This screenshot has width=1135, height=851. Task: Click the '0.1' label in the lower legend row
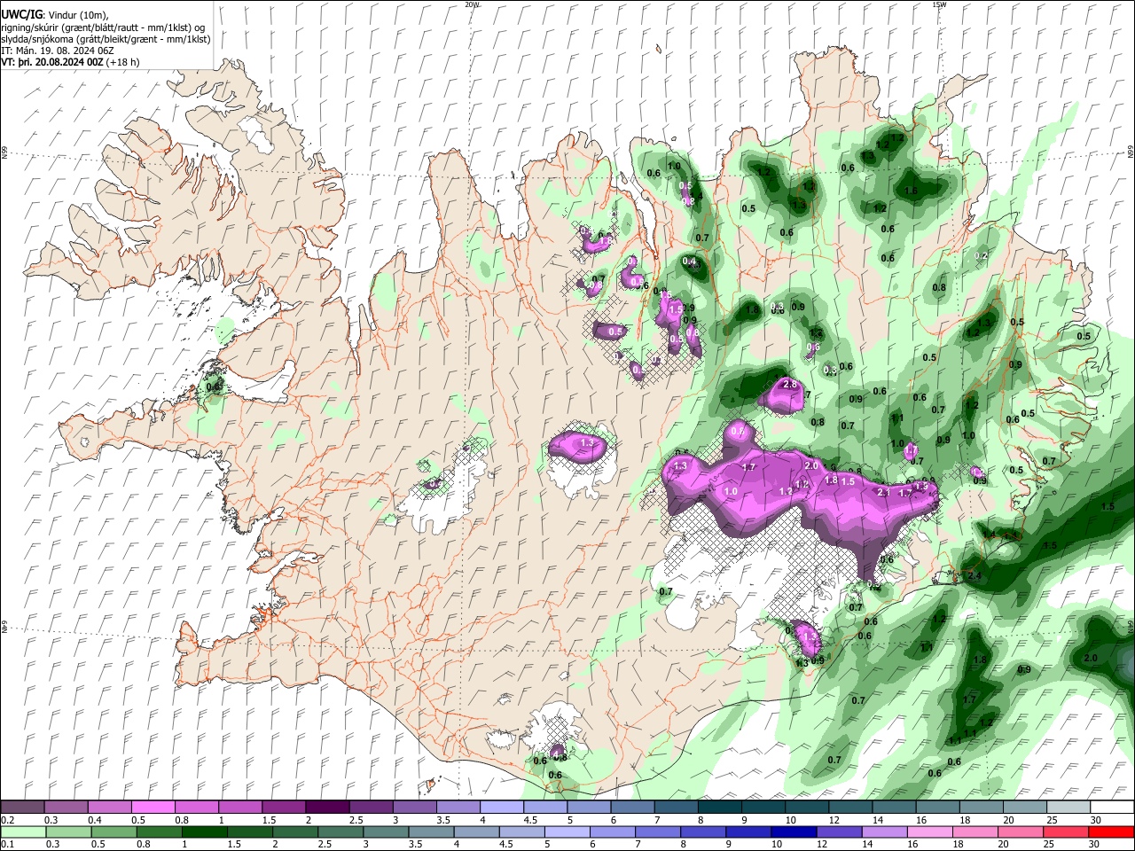click(7, 844)
